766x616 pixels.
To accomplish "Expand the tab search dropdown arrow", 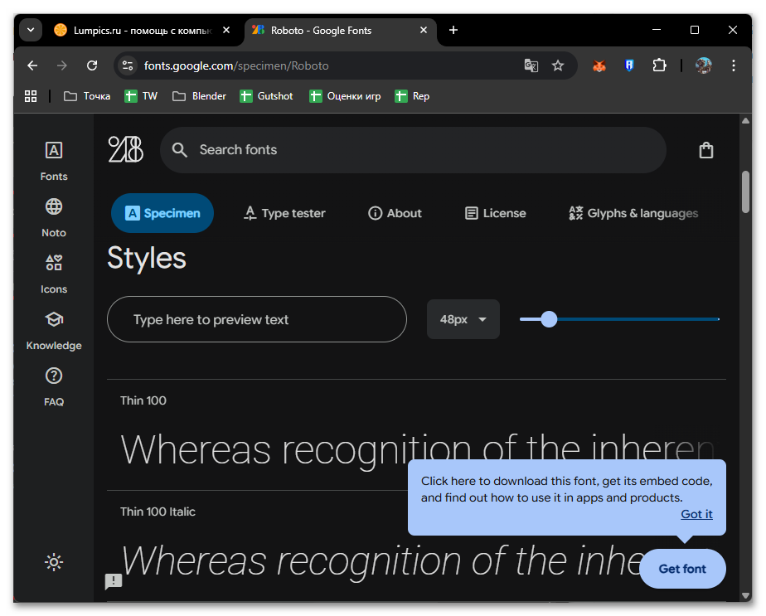I will [31, 30].
